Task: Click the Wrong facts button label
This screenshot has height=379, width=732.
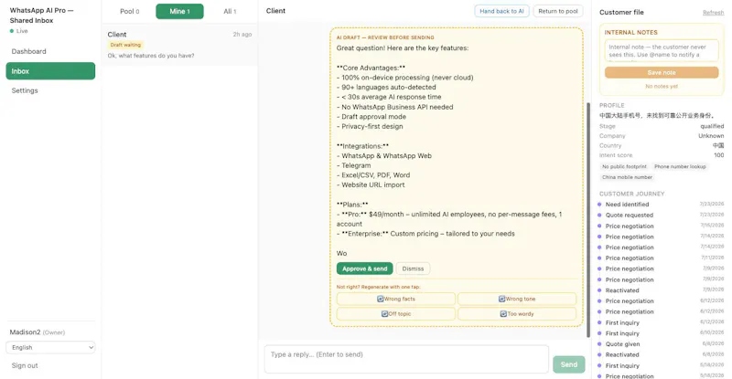Action: click(400, 299)
